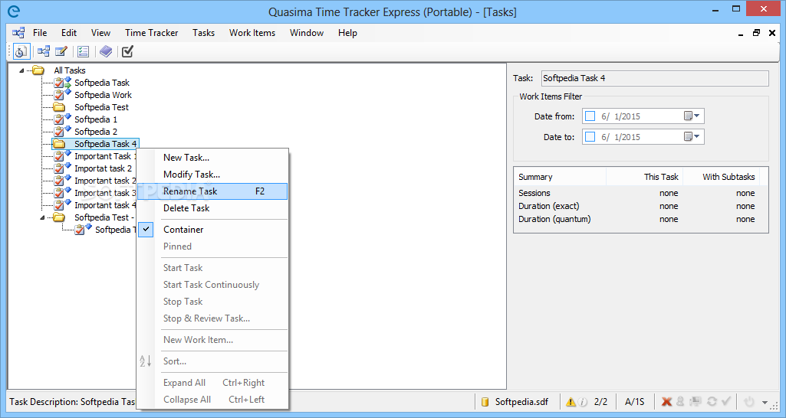Image resolution: width=786 pixels, height=418 pixels.
Task: Choose New Task... from context menu
Action: coord(212,158)
